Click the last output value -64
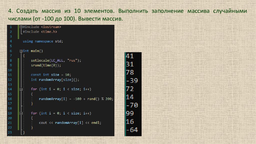256x144 pixels. [x=132, y=130]
